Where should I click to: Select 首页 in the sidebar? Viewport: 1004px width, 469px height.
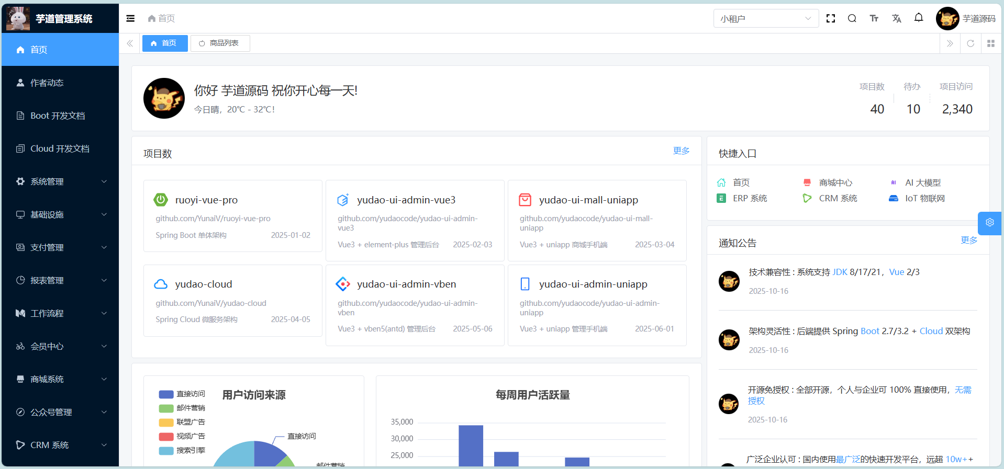point(60,50)
